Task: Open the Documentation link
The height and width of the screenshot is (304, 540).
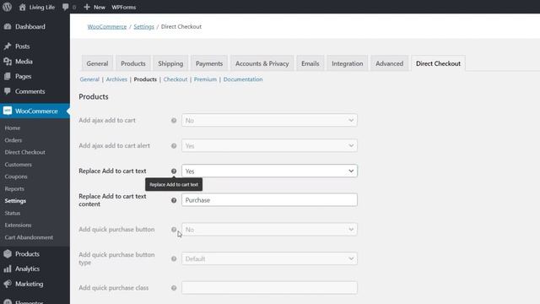Action: 243,79
